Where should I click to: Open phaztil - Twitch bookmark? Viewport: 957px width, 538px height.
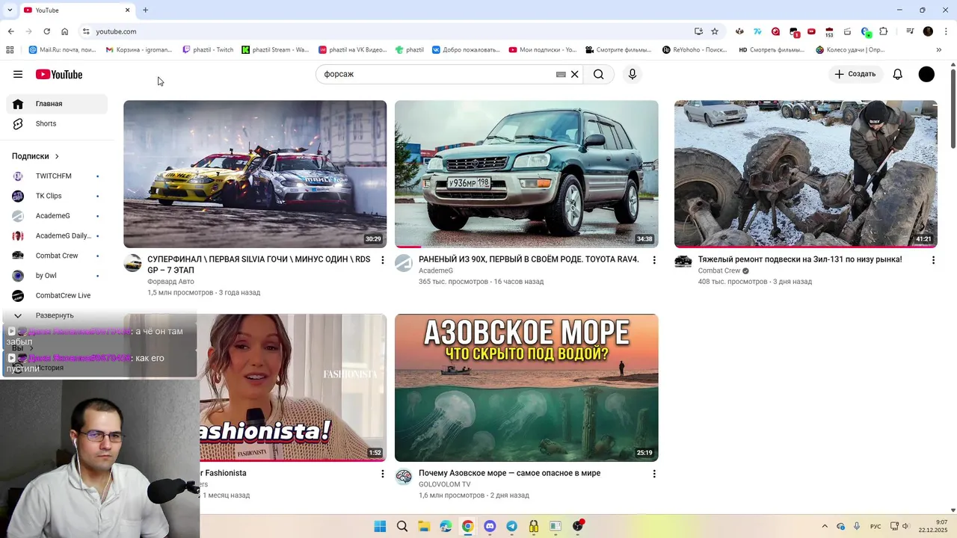pyautogui.click(x=208, y=50)
